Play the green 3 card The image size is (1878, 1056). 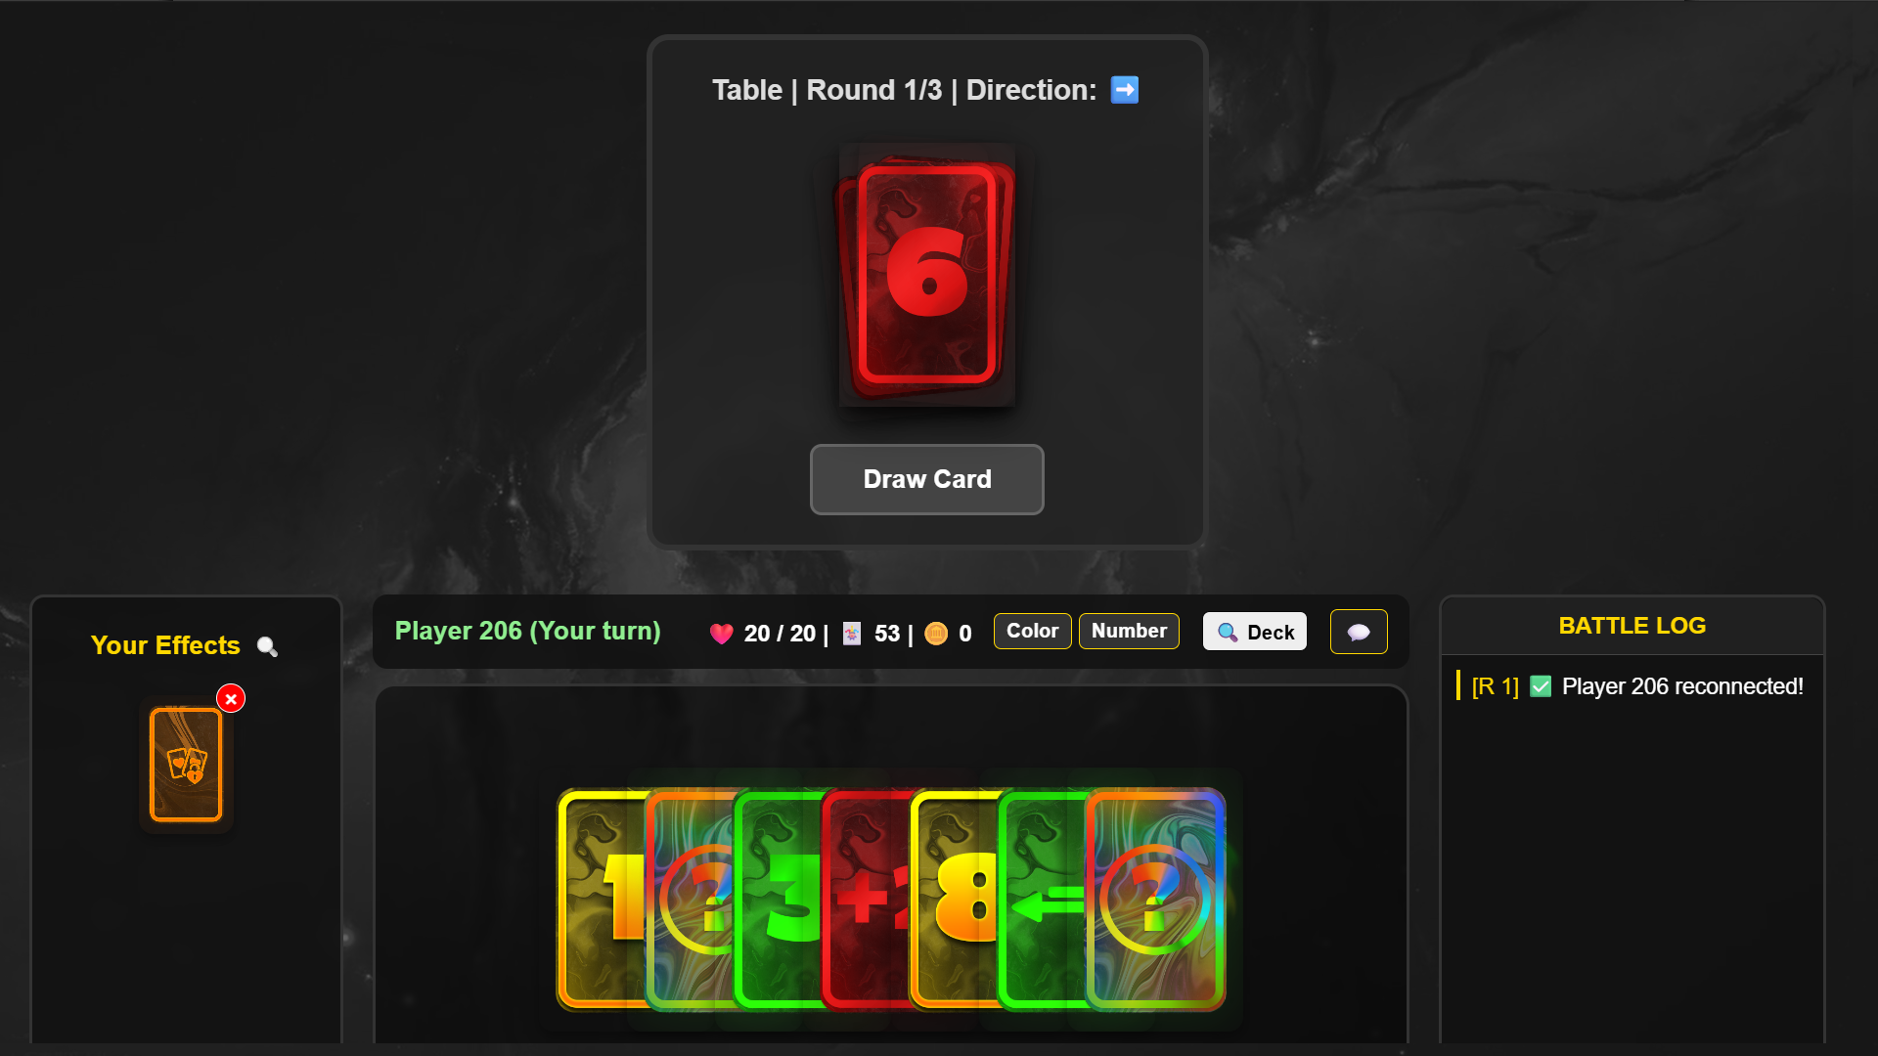click(779, 900)
